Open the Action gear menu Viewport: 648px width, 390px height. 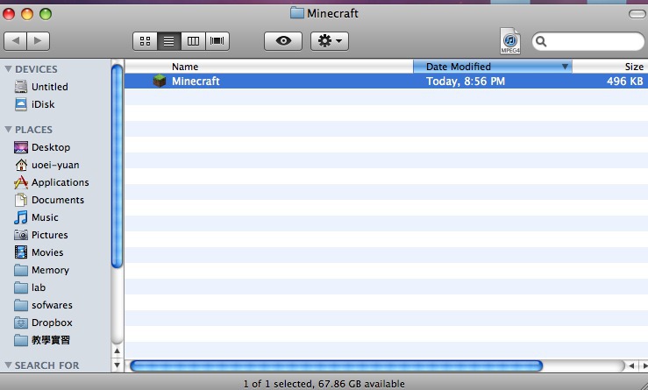tap(330, 41)
